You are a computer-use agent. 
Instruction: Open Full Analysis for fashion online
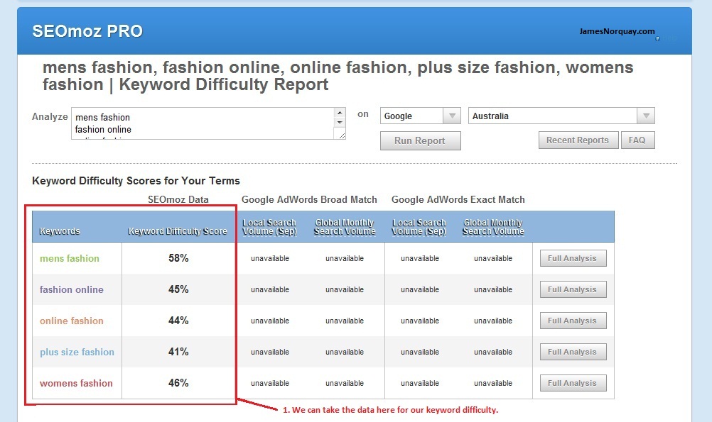(x=572, y=289)
